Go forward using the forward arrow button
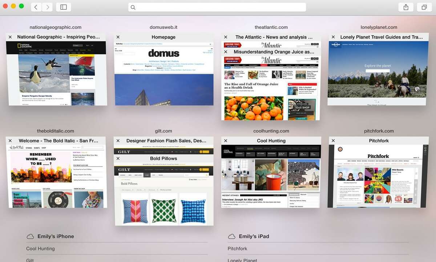 click(48, 7)
